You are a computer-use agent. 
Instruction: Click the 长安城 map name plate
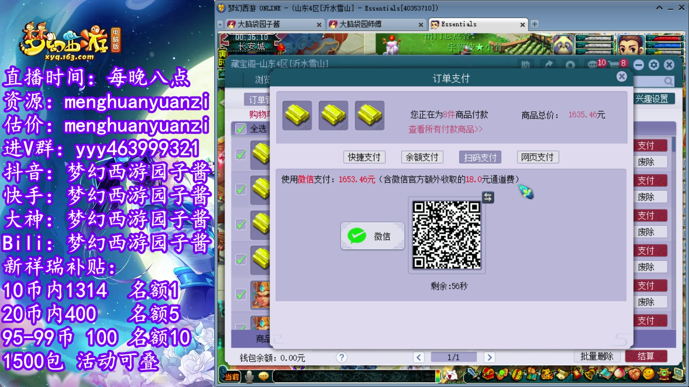pyautogui.click(x=251, y=47)
